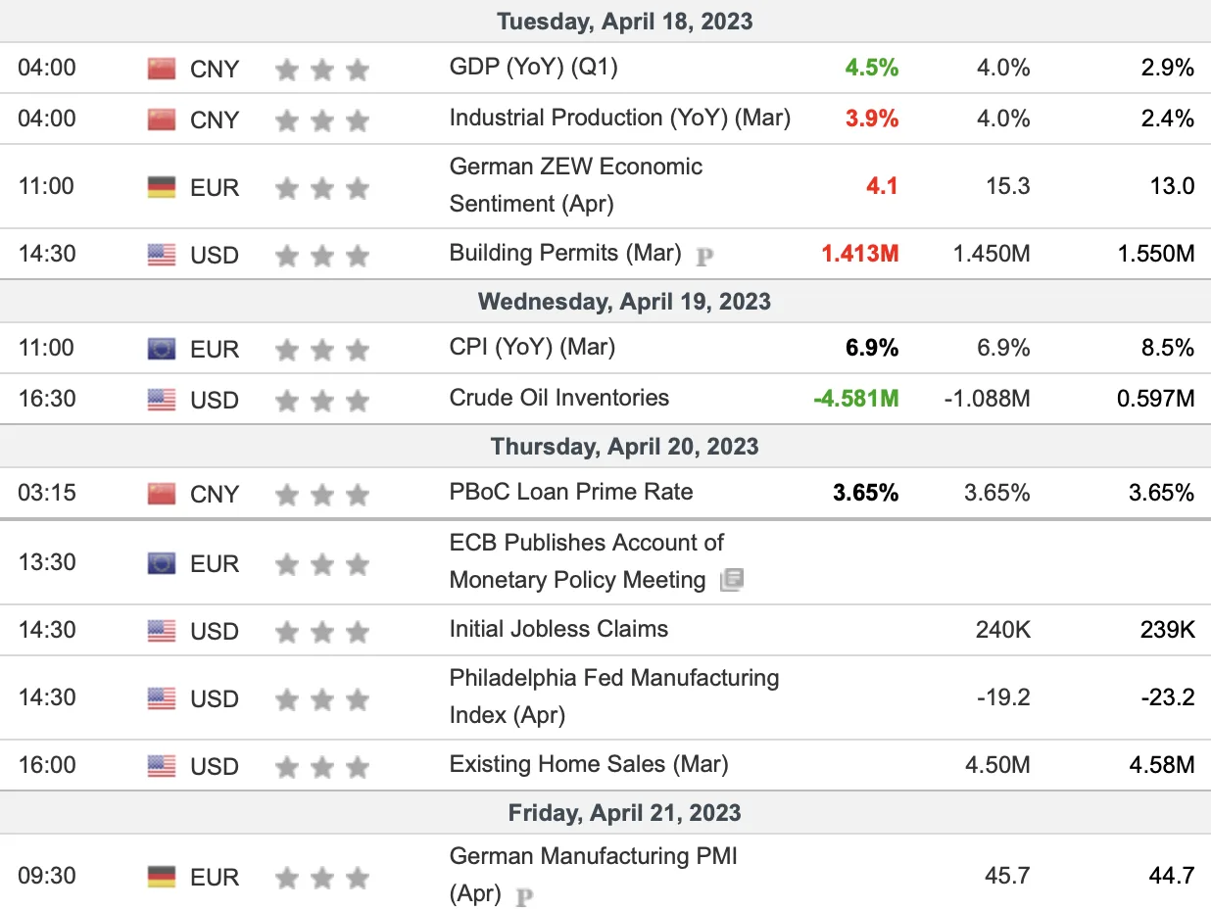The width and height of the screenshot is (1211, 911).
Task: Click the importance stars for Existing Home Sales (Mar)
Action: point(322,766)
